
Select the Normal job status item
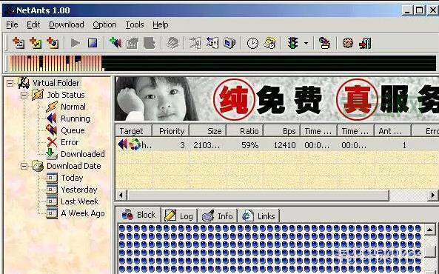[73, 107]
